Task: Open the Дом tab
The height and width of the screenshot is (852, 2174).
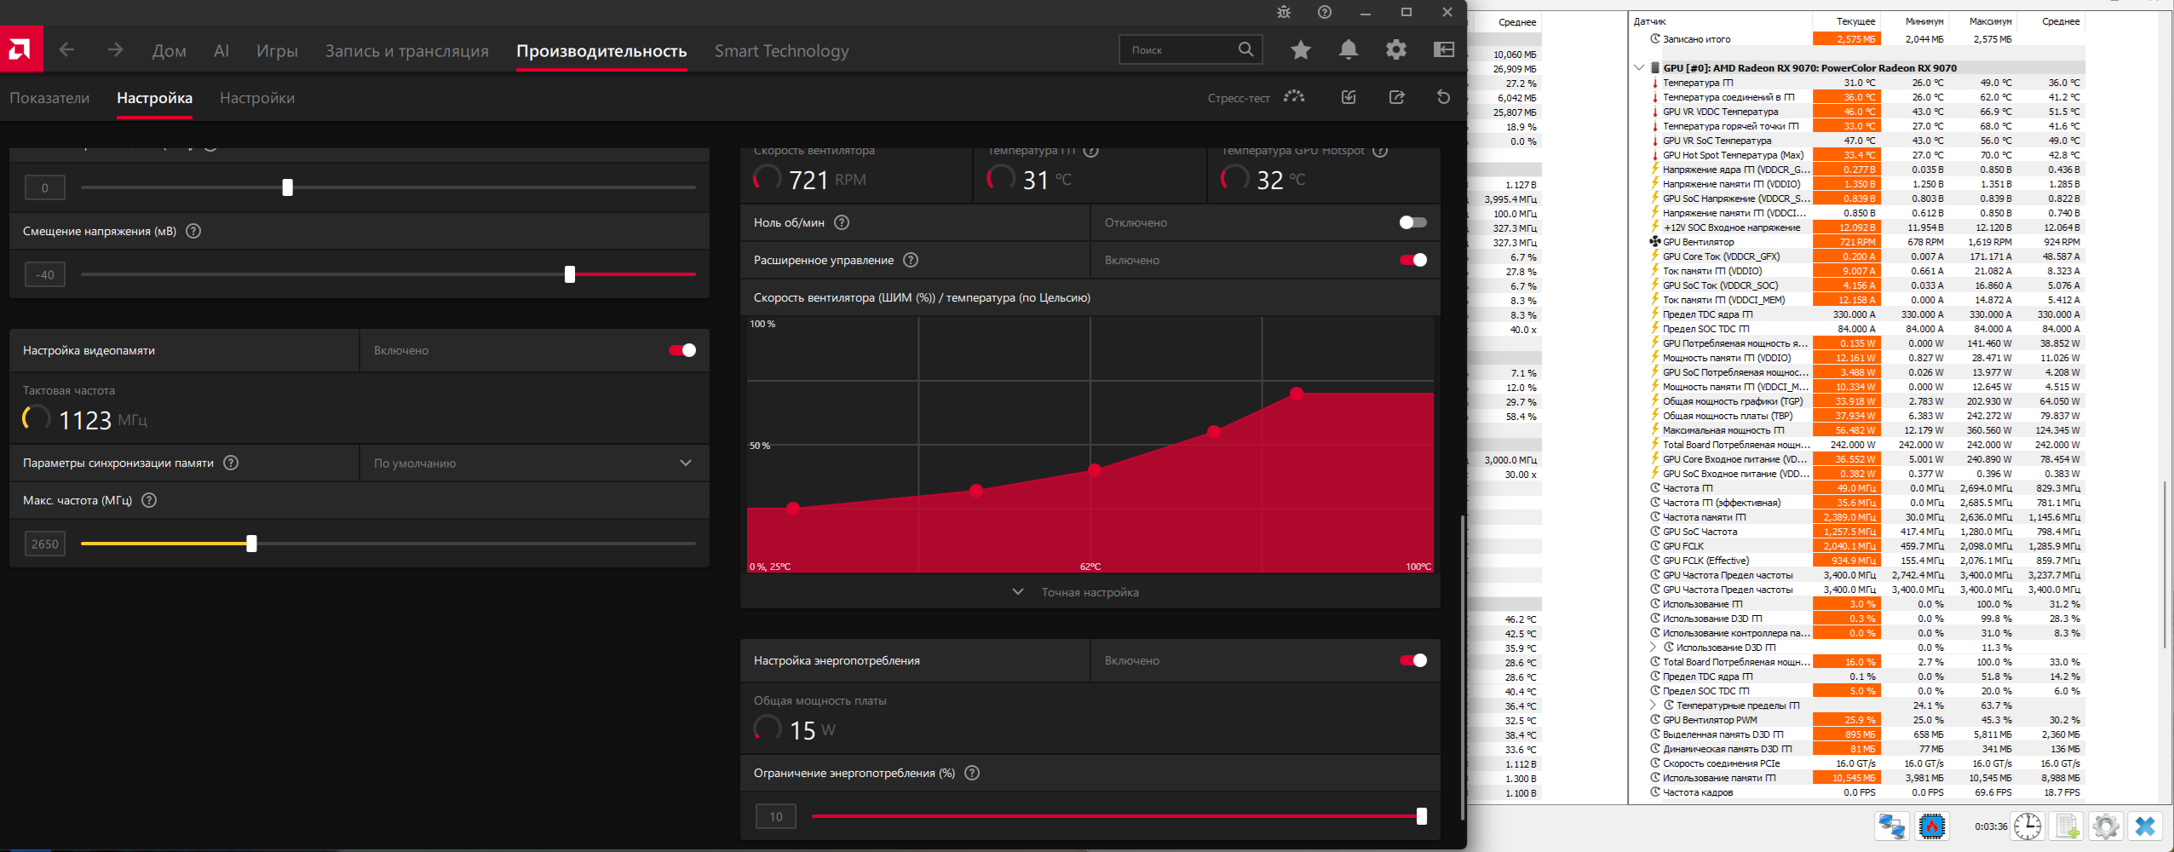Action: coord(169,51)
